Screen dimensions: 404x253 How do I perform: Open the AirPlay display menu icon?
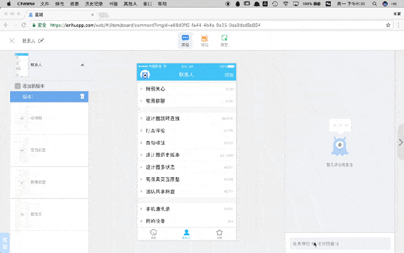pyautogui.click(x=295, y=4)
